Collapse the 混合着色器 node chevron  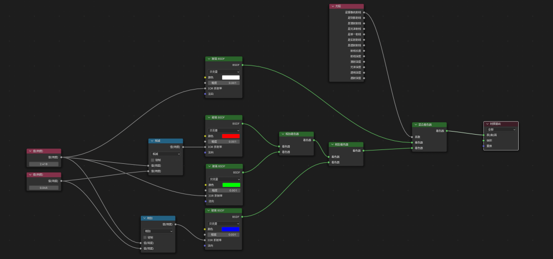tap(415, 125)
